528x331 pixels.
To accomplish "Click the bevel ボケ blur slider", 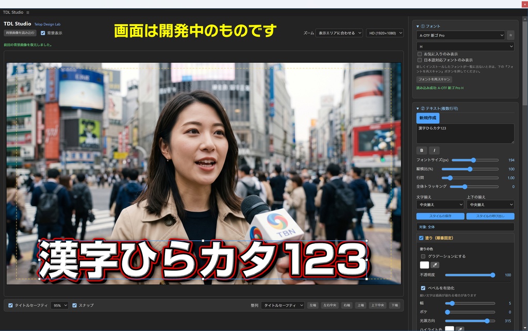I will (470, 312).
